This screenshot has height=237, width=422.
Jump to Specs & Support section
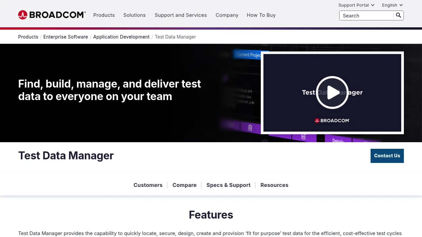pyautogui.click(x=228, y=185)
